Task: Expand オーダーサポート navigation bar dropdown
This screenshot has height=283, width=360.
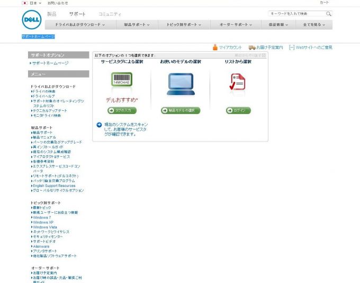Action: [x=236, y=24]
